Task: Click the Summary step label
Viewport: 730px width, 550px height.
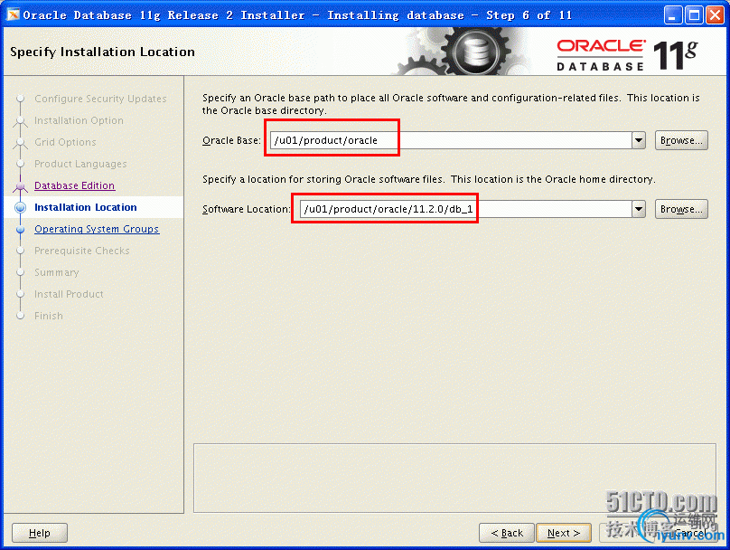Action: point(57,272)
